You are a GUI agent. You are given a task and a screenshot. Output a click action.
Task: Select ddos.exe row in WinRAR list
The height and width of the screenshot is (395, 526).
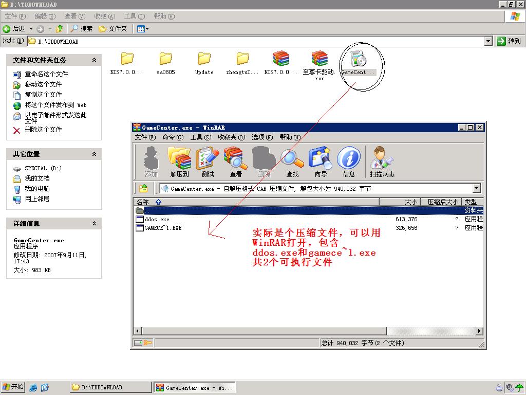308,219
